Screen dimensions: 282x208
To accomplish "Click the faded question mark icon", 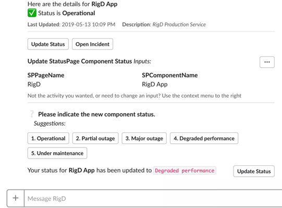I will click(x=32, y=114).
